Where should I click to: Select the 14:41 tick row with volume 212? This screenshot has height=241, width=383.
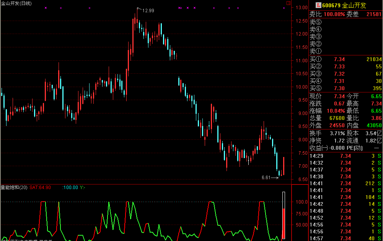[346, 183]
